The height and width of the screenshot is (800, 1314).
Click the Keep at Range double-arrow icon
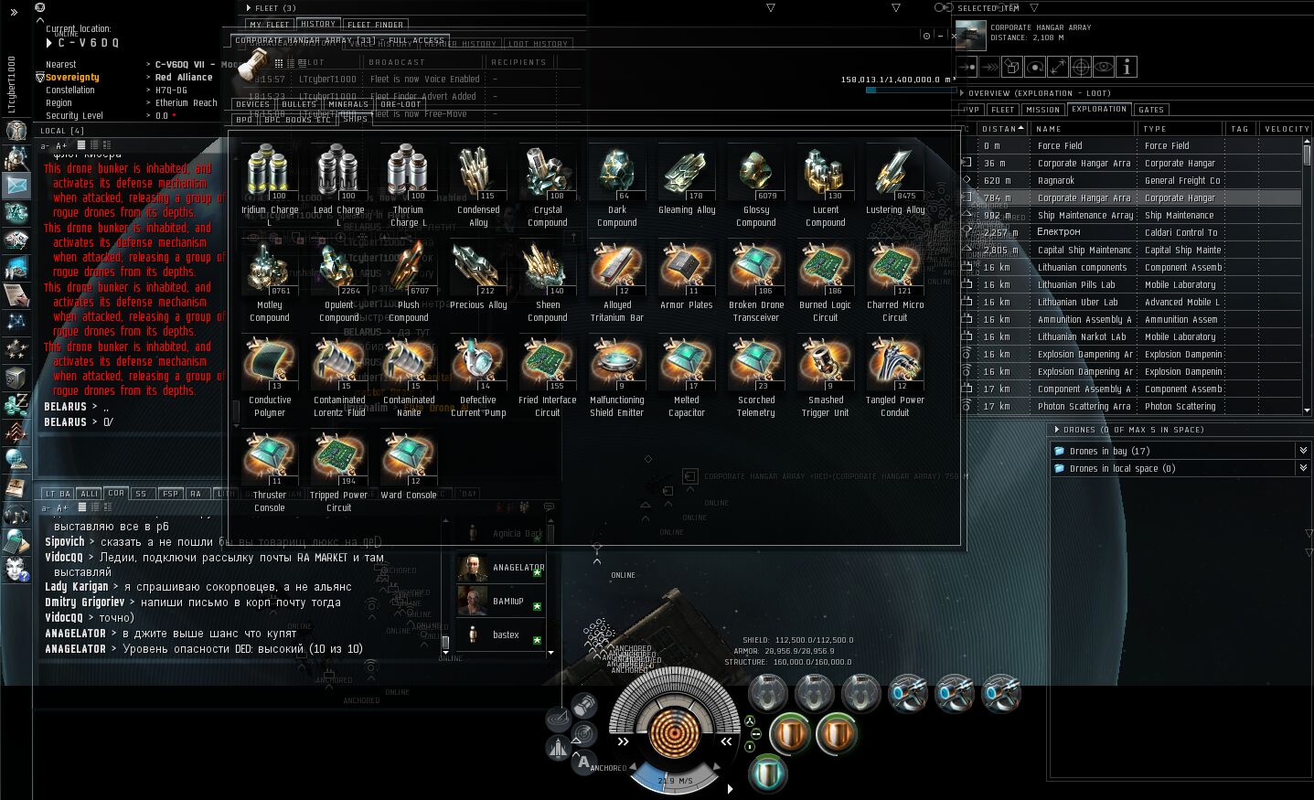[x=1057, y=67]
